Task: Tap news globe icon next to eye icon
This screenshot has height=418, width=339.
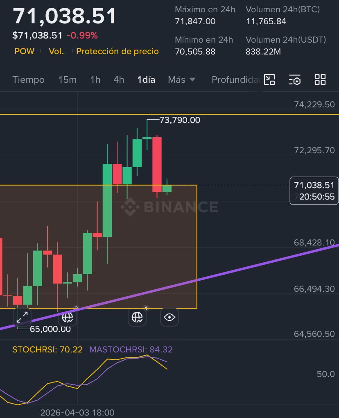Action: point(137,317)
